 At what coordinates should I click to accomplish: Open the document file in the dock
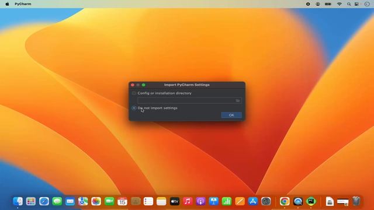(330, 201)
